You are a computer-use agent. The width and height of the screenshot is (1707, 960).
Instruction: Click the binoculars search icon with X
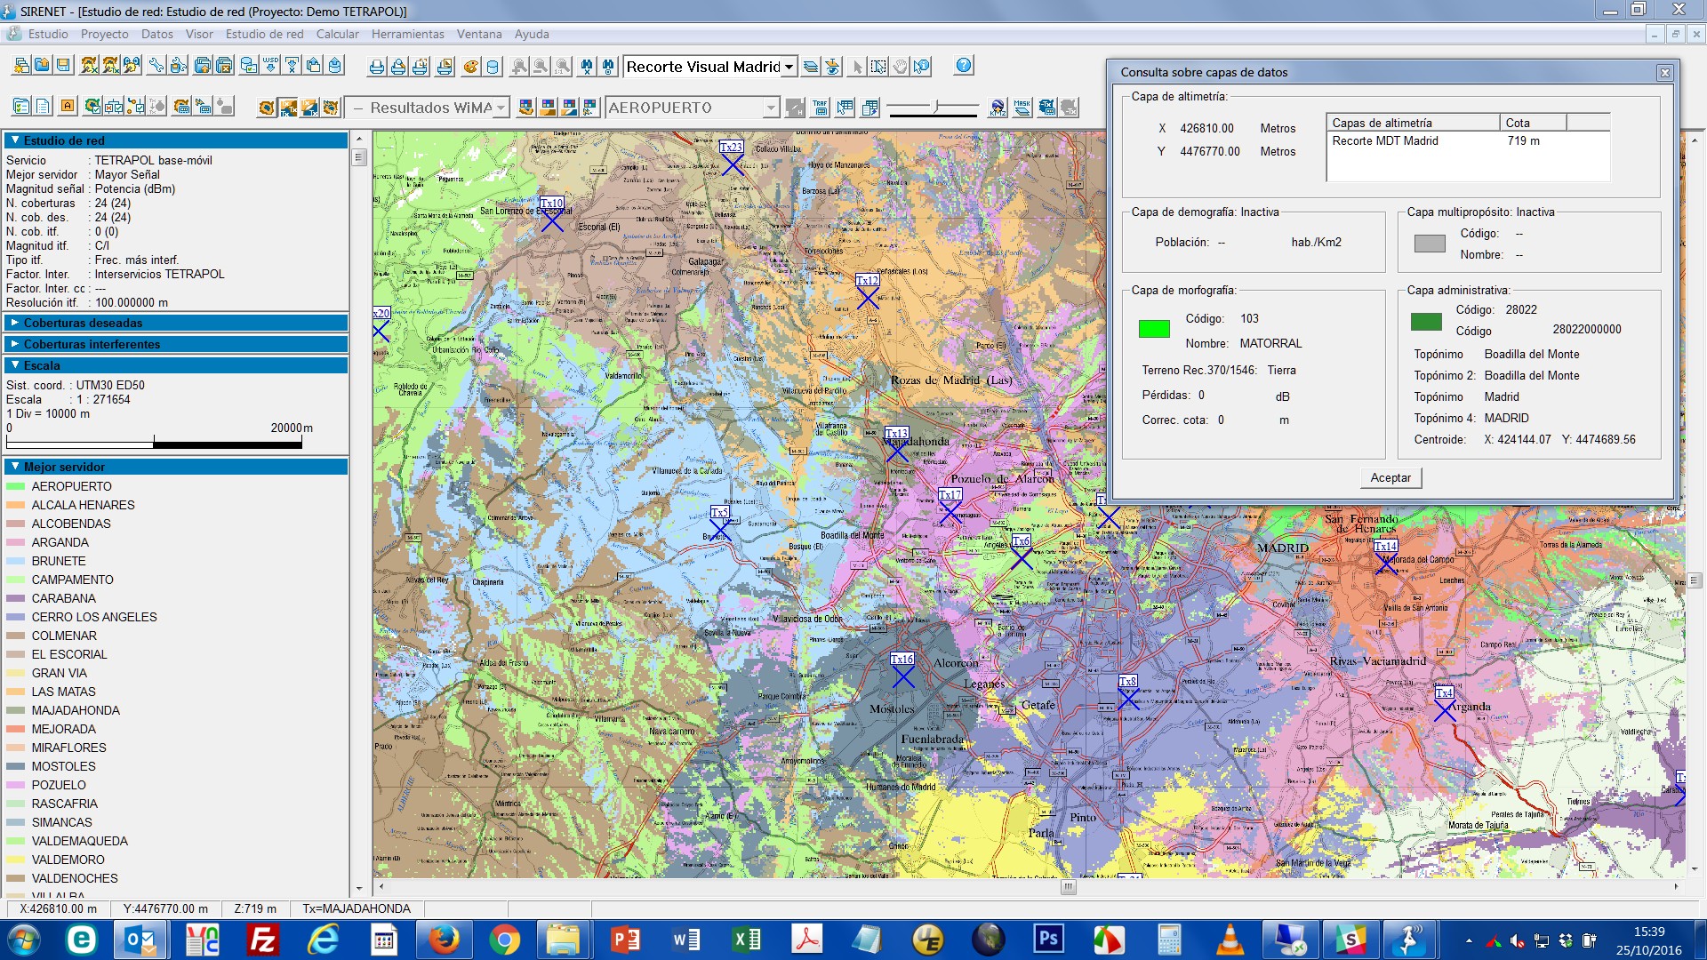tap(587, 66)
